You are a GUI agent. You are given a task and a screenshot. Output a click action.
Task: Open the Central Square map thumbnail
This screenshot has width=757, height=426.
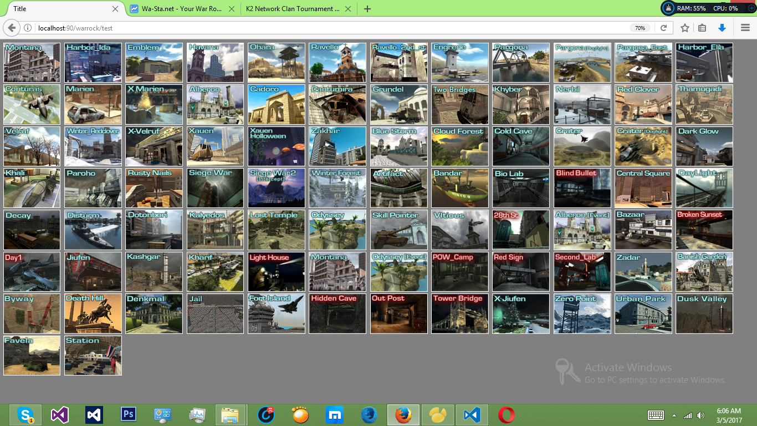click(643, 188)
